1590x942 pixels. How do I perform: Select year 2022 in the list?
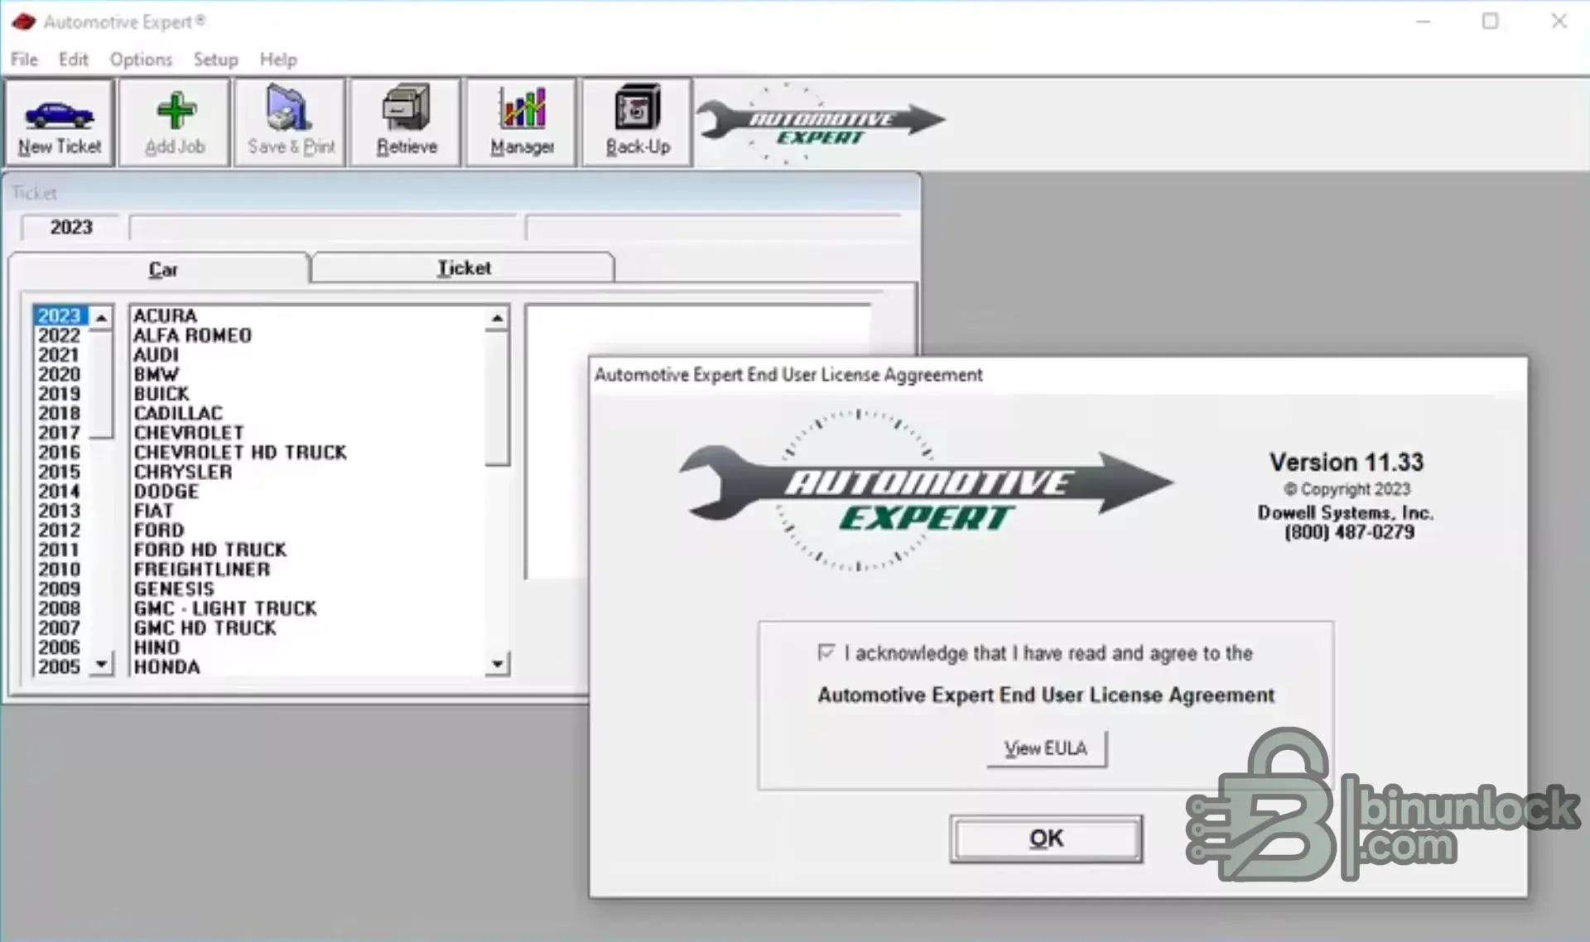point(60,335)
